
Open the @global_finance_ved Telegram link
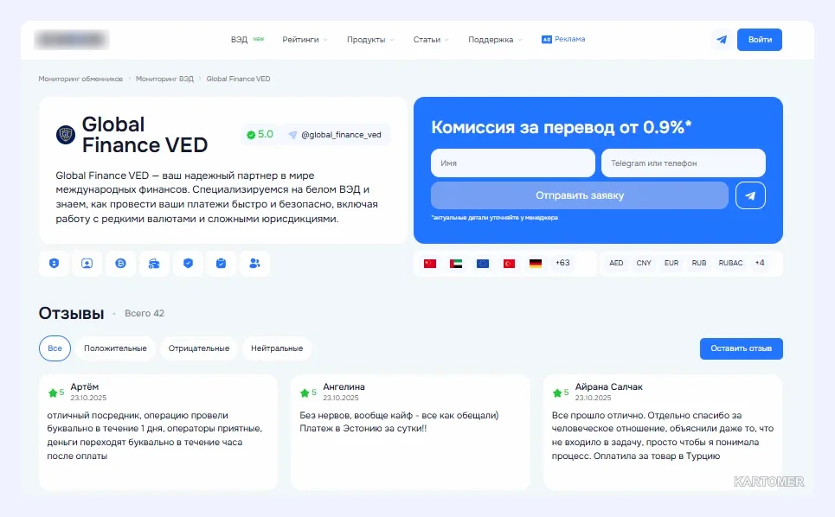click(336, 135)
